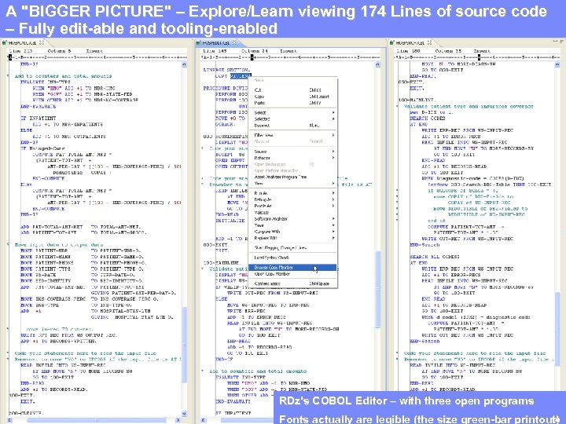Choose Open Copy Member in context menu
566x424 pixels.
coord(292,274)
